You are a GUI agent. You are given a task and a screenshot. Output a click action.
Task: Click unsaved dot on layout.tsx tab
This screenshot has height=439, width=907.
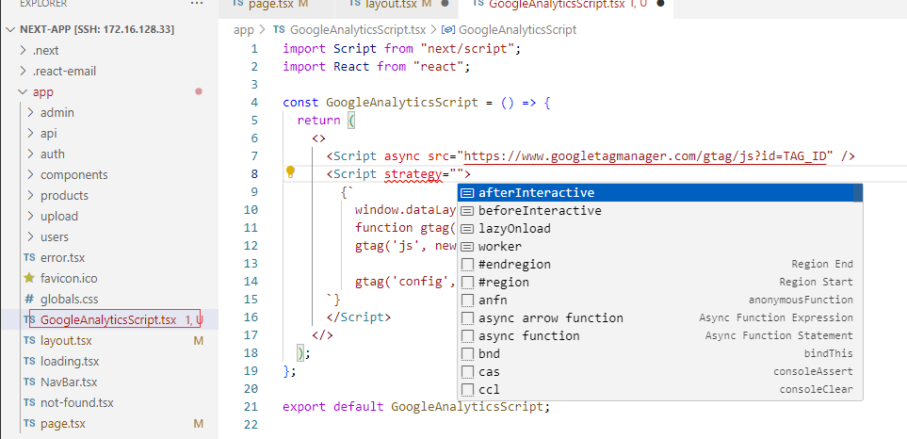pyautogui.click(x=445, y=4)
